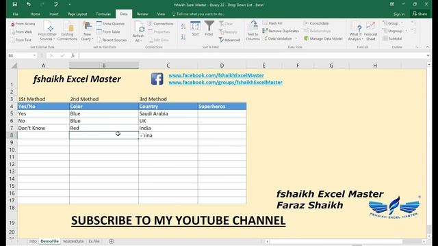The width and height of the screenshot is (438, 246).
Task: Click horizontal scrollbar right arrow
Action: point(424,241)
